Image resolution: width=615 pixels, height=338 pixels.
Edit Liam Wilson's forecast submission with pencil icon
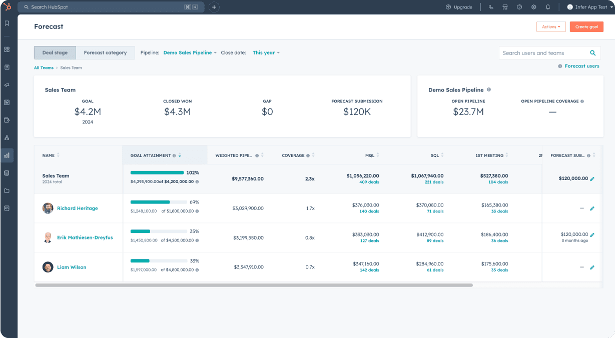592,267
